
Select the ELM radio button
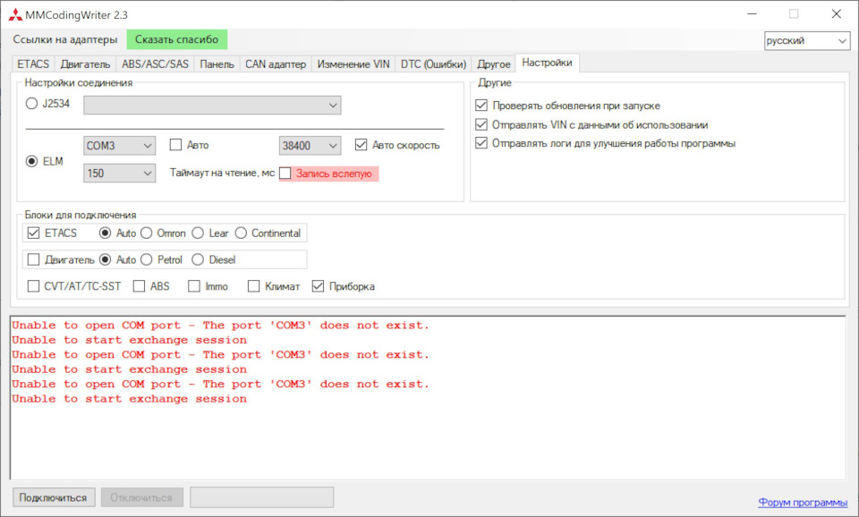tap(32, 161)
